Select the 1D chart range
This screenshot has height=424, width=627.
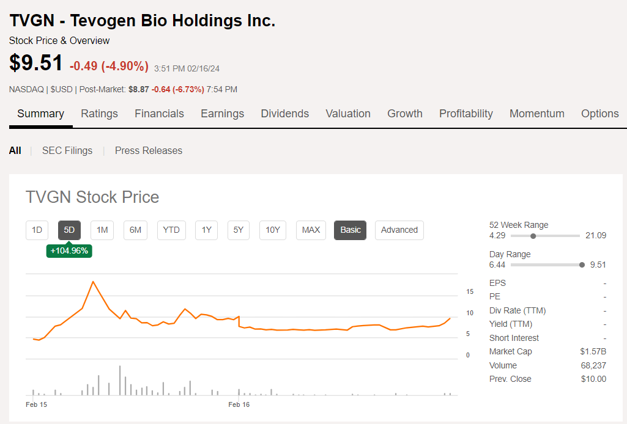(x=37, y=230)
